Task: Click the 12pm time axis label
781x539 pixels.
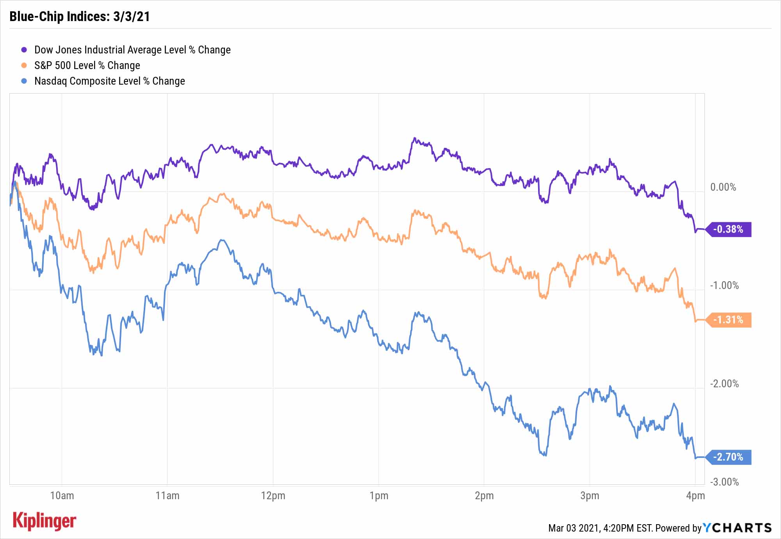Action: click(273, 496)
